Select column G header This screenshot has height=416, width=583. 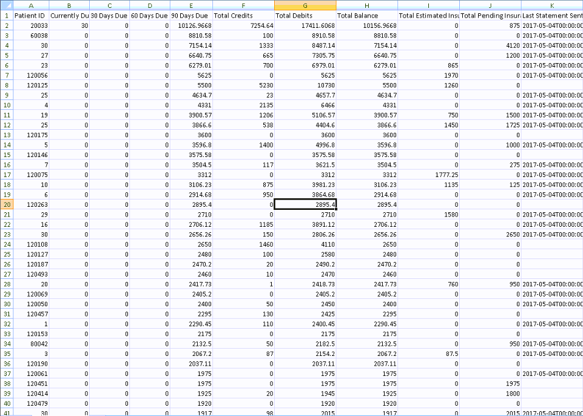[305, 5]
